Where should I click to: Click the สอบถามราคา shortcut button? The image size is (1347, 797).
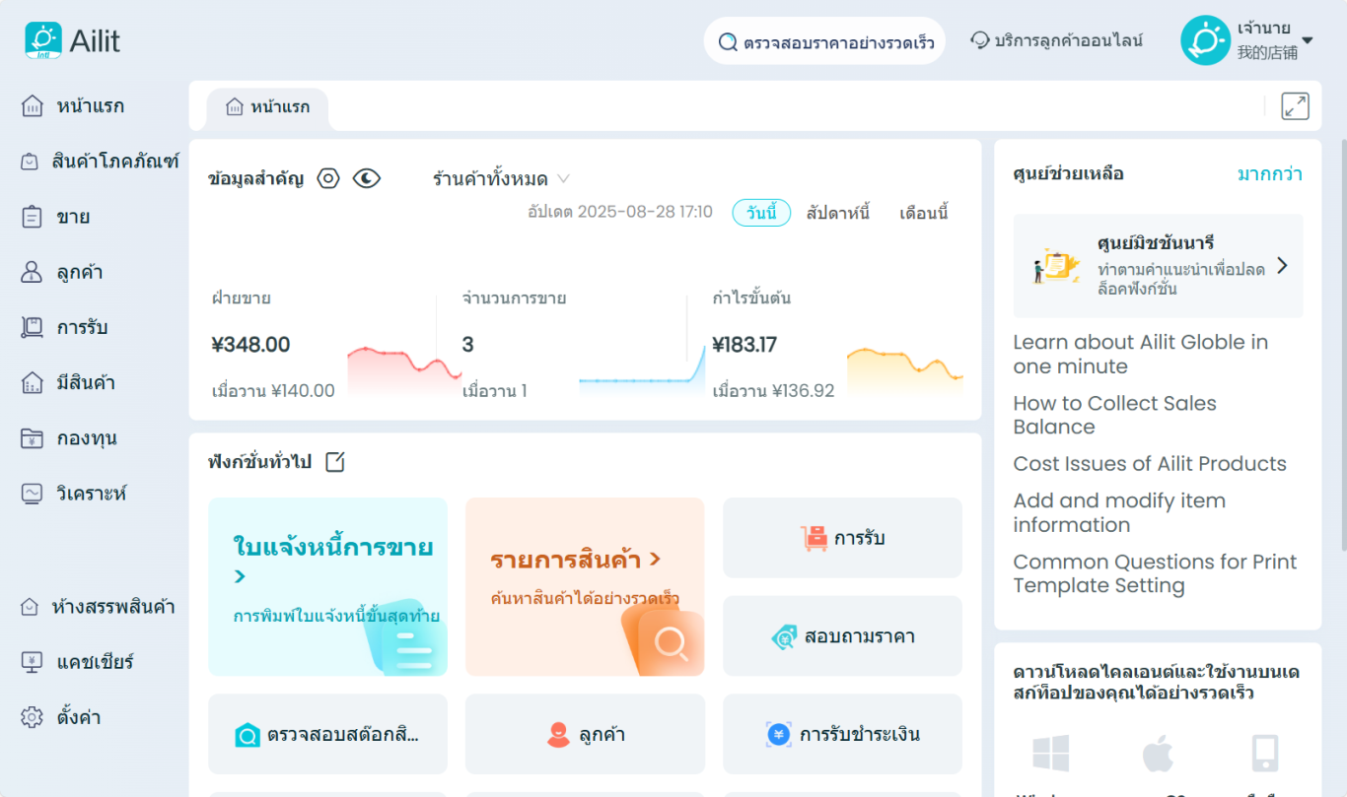[842, 636]
